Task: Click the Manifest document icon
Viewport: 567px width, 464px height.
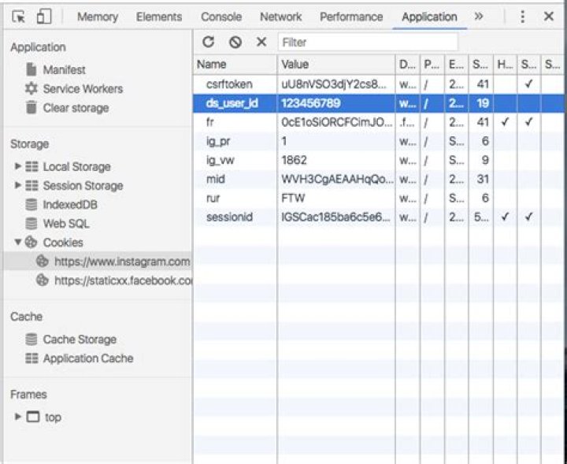Action: [x=31, y=69]
